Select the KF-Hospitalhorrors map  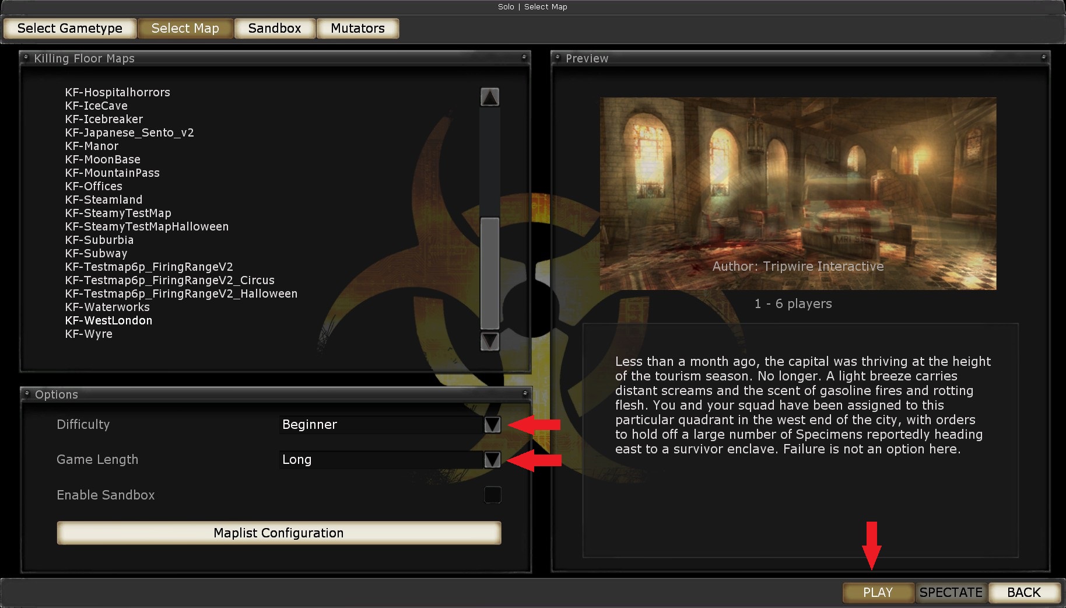click(118, 92)
